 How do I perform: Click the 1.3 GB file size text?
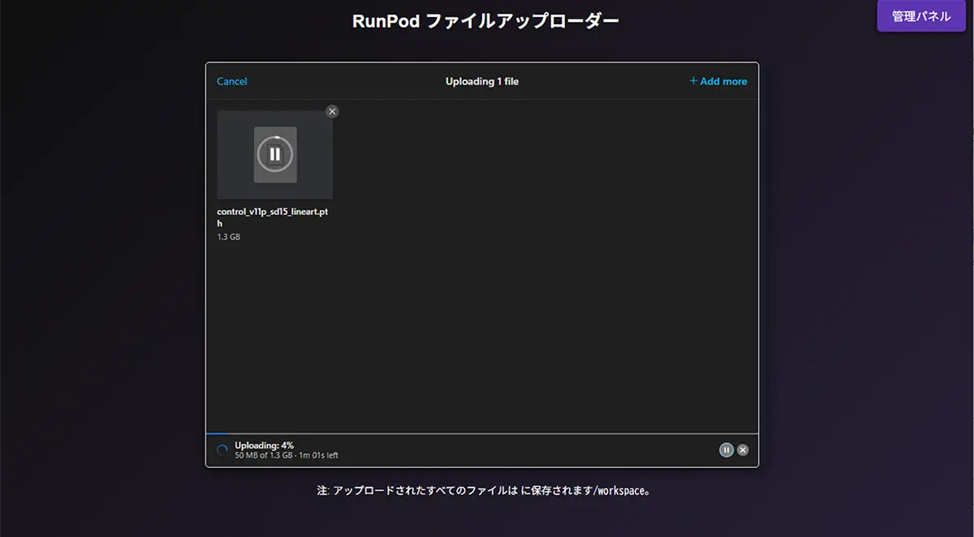pyautogui.click(x=229, y=237)
